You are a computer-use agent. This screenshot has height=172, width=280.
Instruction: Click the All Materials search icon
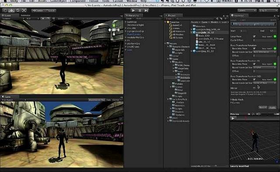171,31
